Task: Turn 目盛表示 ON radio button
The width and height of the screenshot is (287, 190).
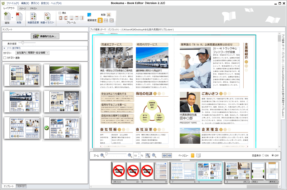Action: [x=263, y=155]
